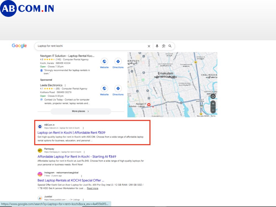
Task: Open the Instagram result three-dot menu
Action: [81, 176]
